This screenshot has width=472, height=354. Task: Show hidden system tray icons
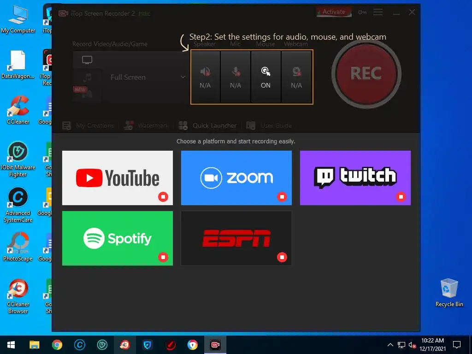coord(390,345)
